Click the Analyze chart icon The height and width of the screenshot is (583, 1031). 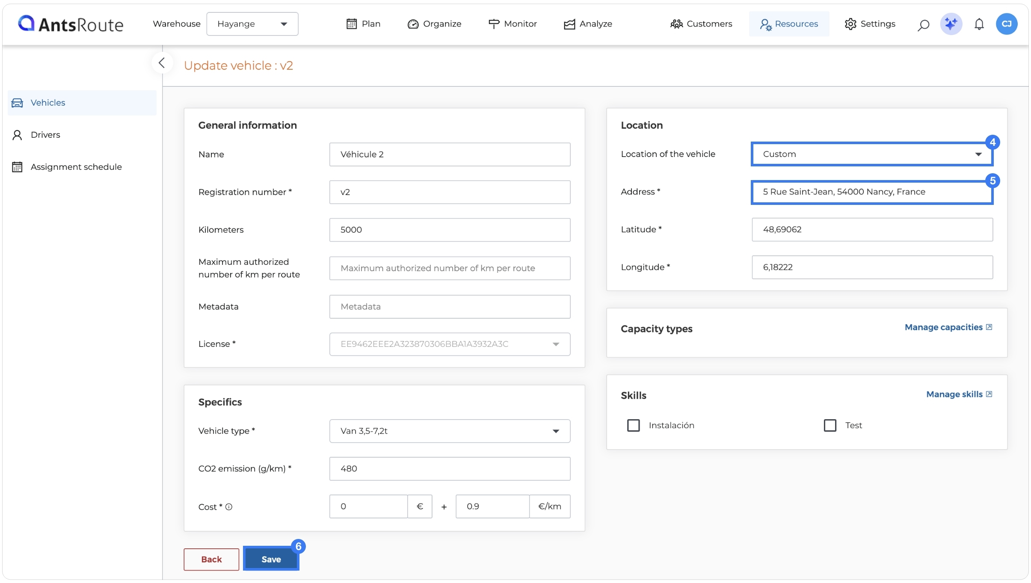pos(569,24)
